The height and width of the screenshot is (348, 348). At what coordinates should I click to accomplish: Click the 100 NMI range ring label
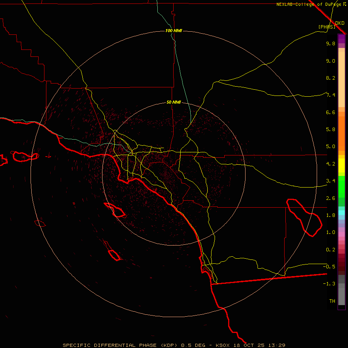(174, 31)
